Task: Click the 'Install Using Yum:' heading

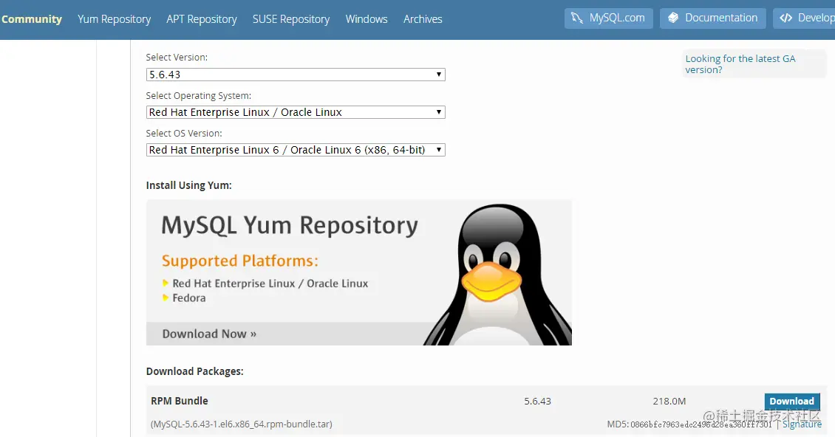Action: tap(189, 185)
